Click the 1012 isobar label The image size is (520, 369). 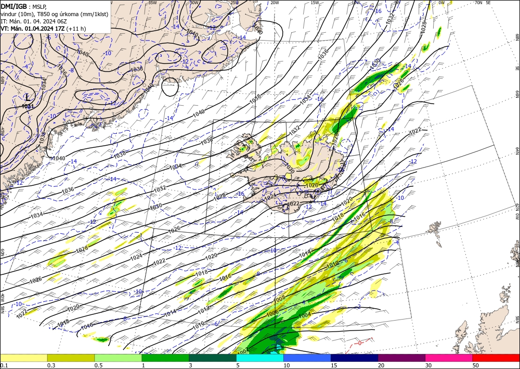coord(204,311)
